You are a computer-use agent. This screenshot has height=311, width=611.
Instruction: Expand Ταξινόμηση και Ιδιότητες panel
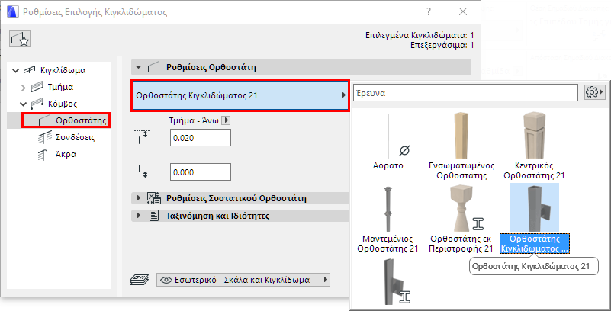coord(139,216)
